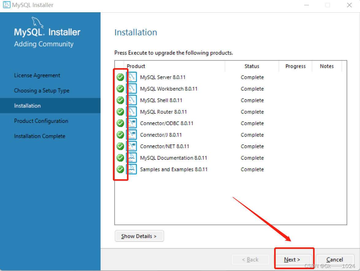Click the Progress column header
The image size is (360, 271).
click(296, 66)
